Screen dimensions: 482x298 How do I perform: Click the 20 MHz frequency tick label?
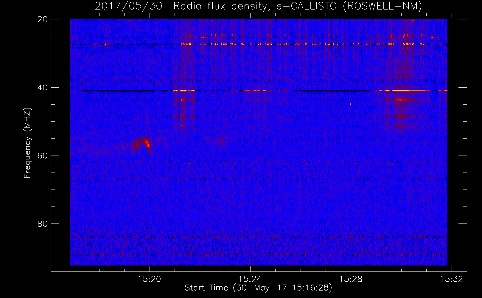pyautogui.click(x=43, y=19)
